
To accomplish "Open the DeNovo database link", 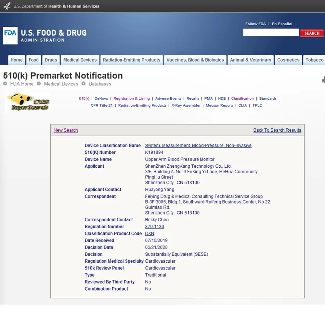I will point(101,98).
